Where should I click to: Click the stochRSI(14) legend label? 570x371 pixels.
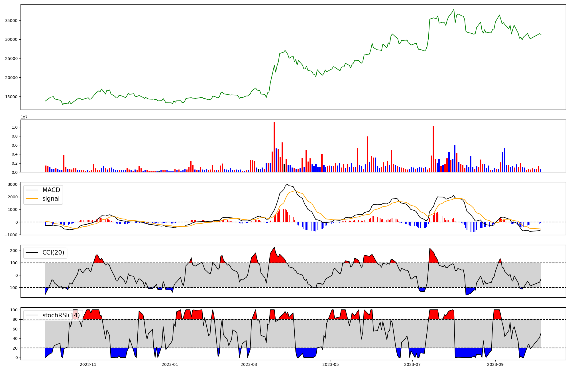(x=61, y=315)
